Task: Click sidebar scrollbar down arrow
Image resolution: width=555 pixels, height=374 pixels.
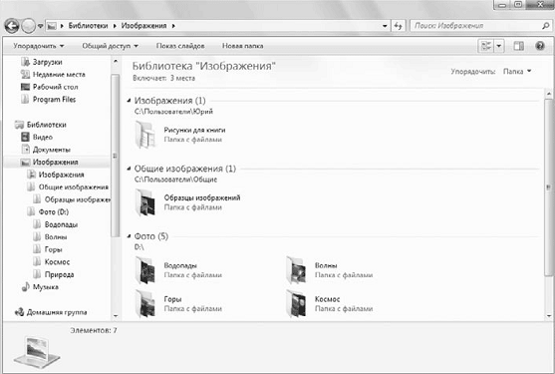Action: 116,315
